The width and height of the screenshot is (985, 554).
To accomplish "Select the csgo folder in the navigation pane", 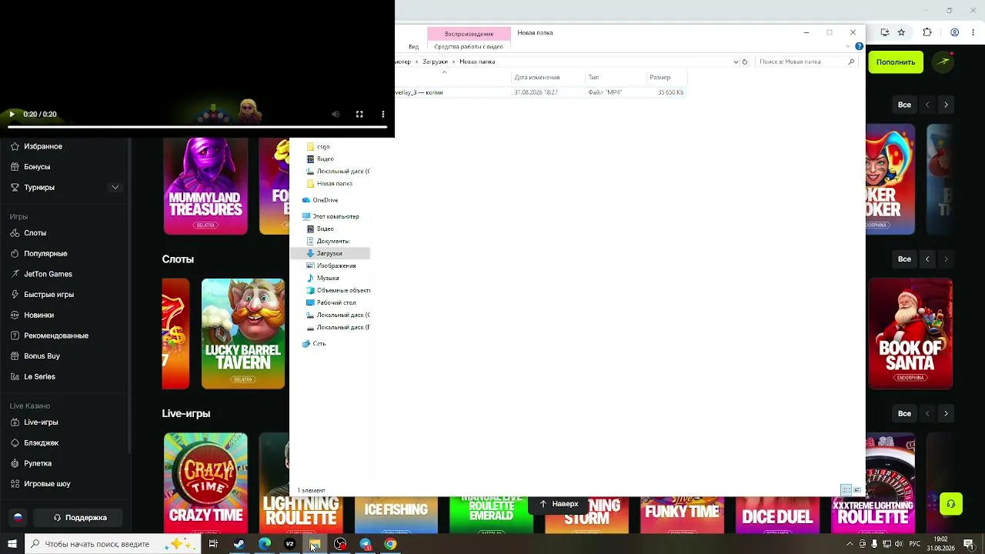I will 323,147.
